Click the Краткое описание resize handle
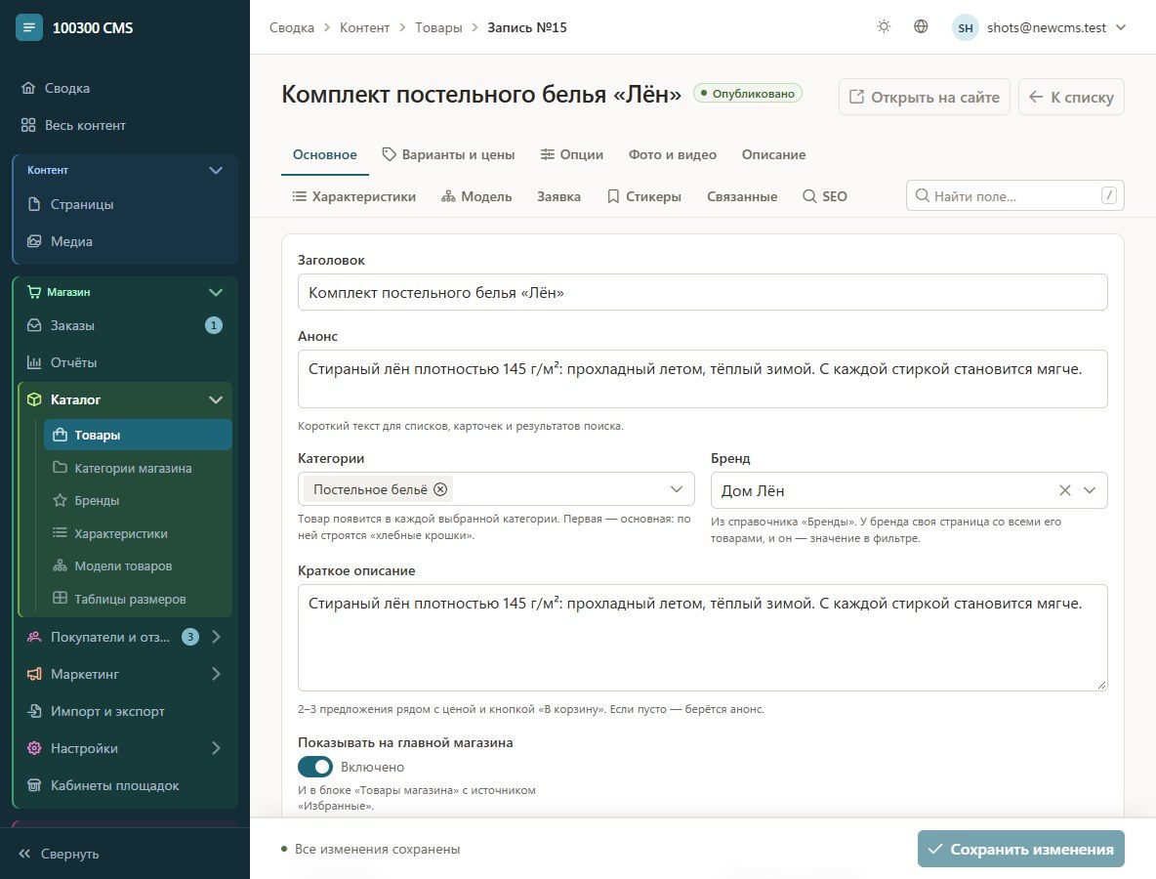 [x=1101, y=685]
